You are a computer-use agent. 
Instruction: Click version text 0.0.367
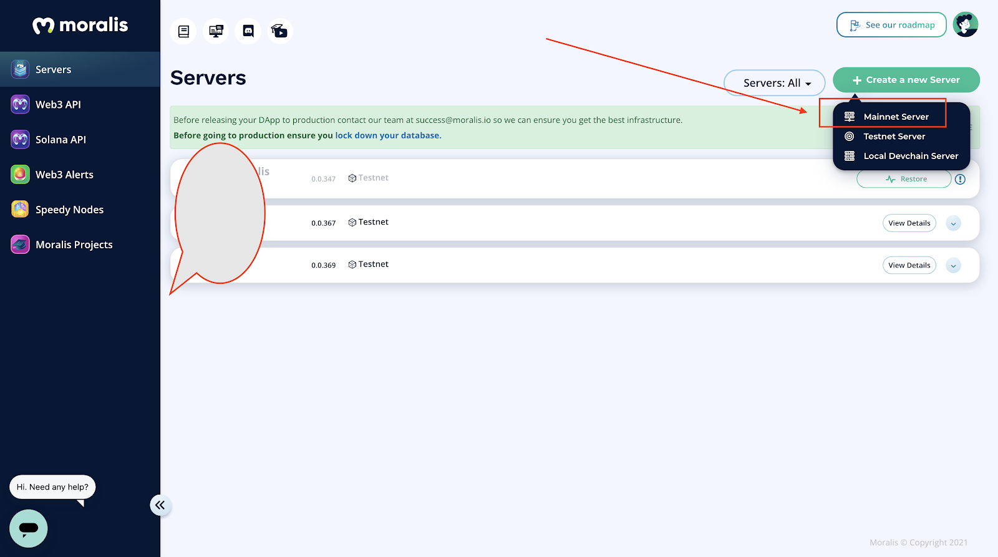point(324,223)
